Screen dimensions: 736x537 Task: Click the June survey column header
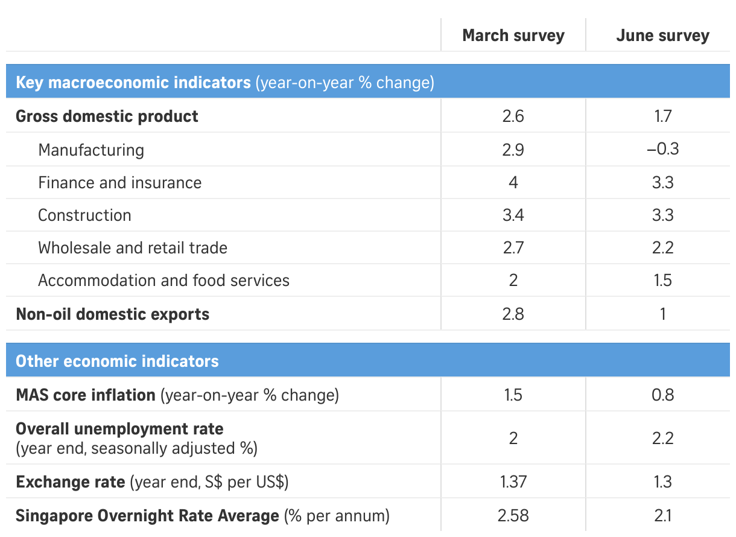coord(662,36)
